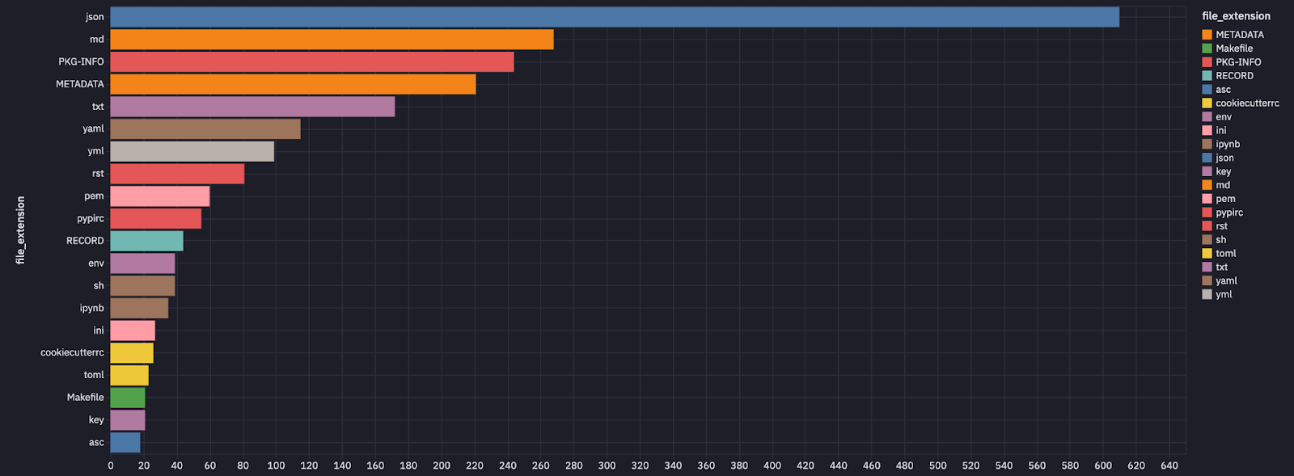This screenshot has height=476, width=1294.
Task: Hide the pypirc series via the legend
Action: click(x=1228, y=213)
